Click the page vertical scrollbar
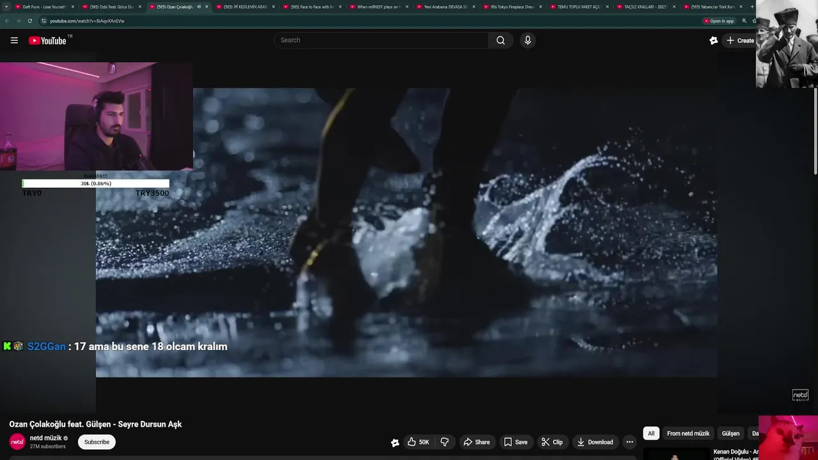818x460 pixels. point(815,131)
